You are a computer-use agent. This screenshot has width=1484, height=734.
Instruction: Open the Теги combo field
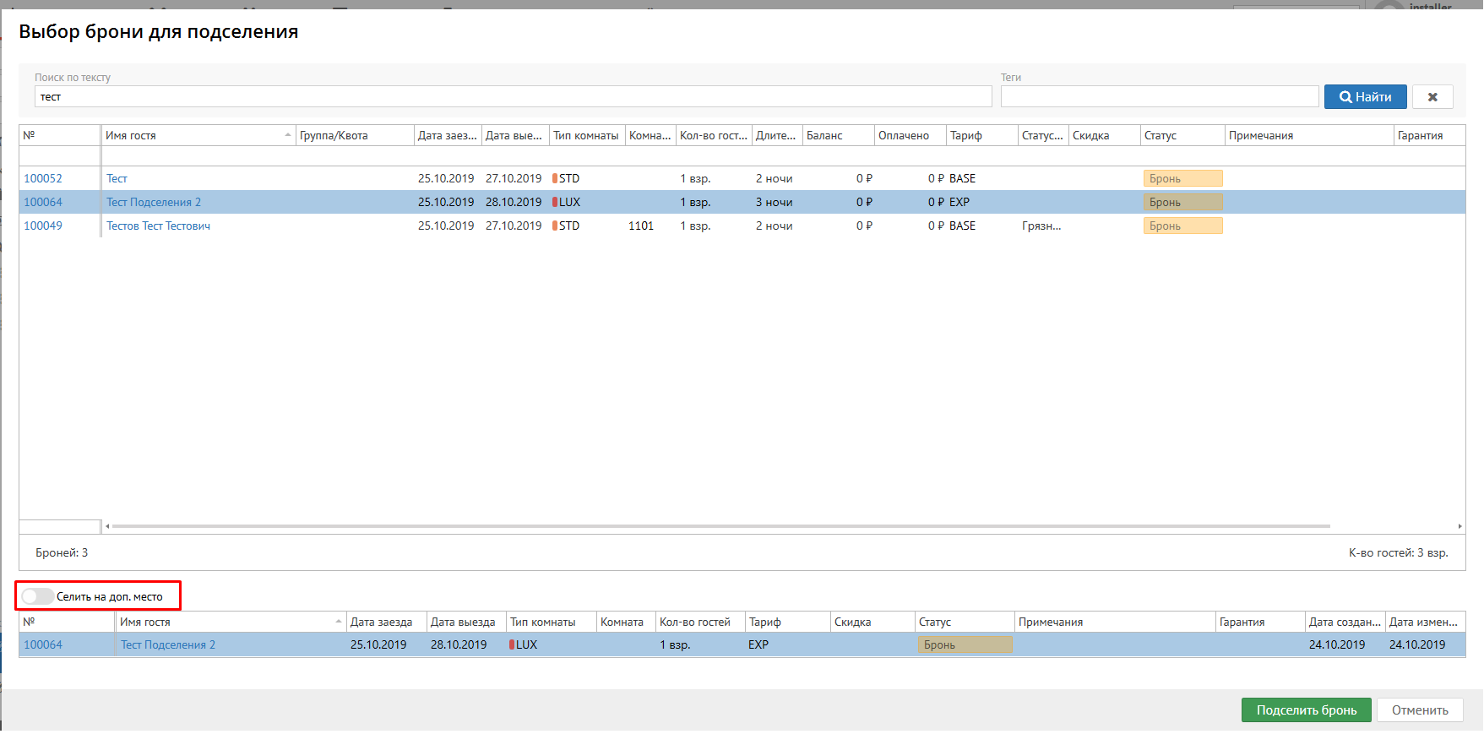tap(1159, 97)
